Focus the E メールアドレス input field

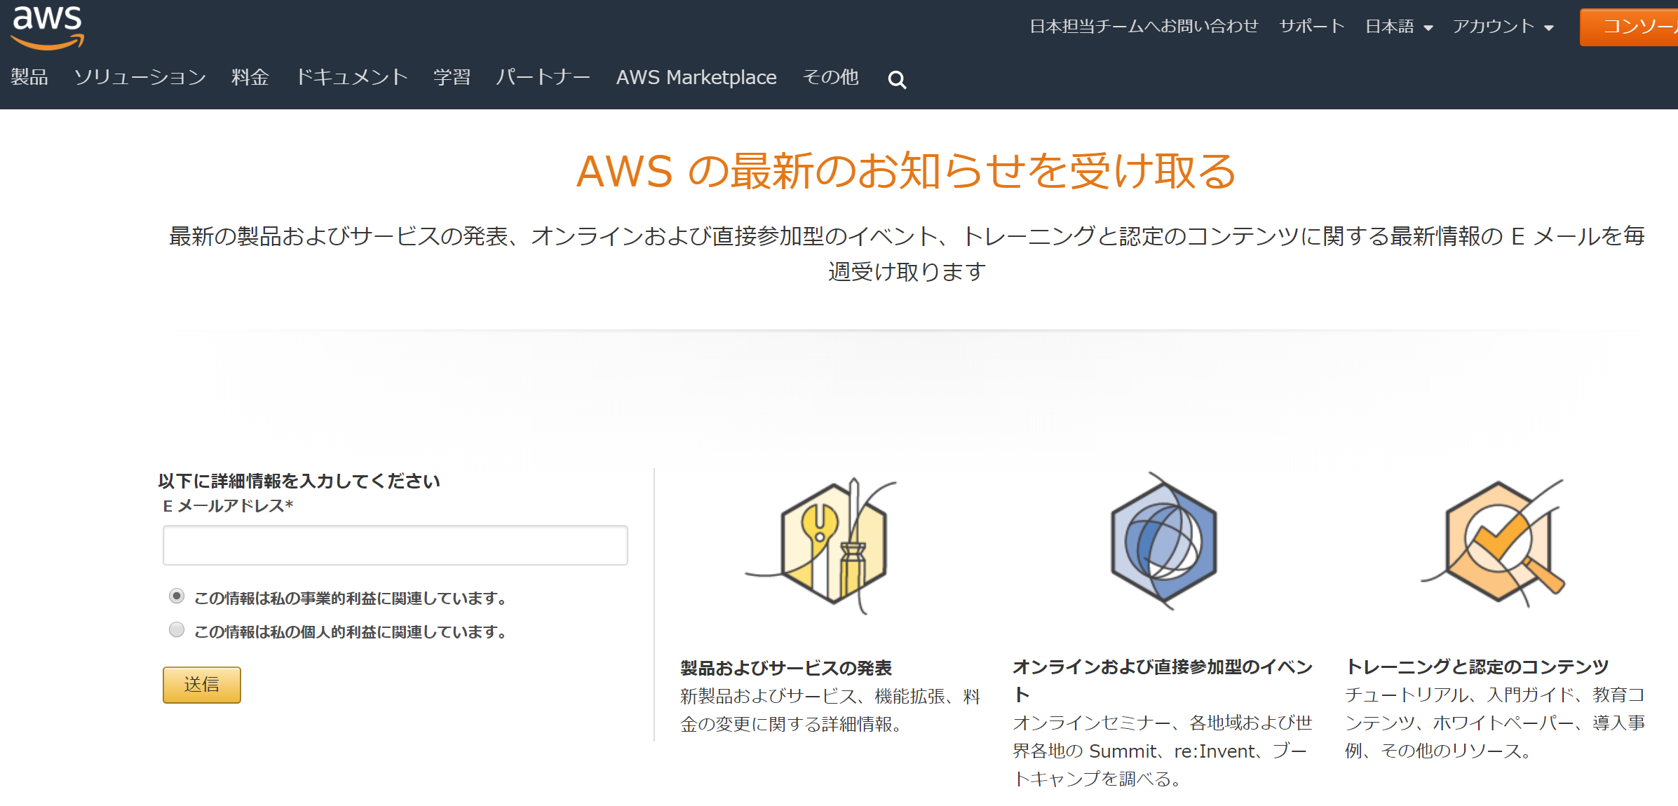click(x=395, y=545)
